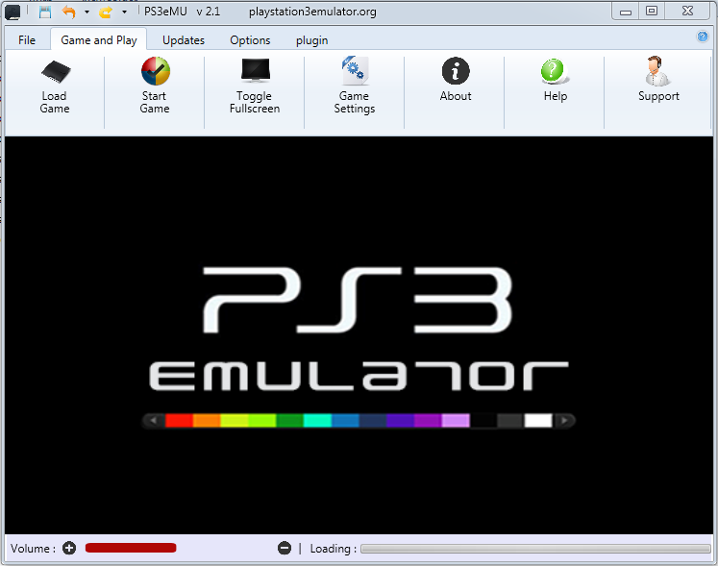Image resolution: width=718 pixels, height=566 pixels.
Task: Increase volume with the plus icon
Action: pos(69,548)
